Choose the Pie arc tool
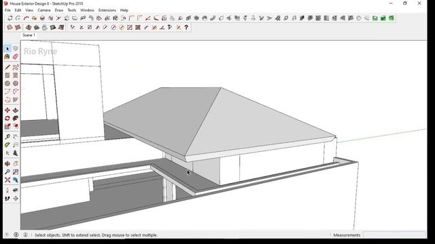This screenshot has width=435, height=244. point(16,100)
